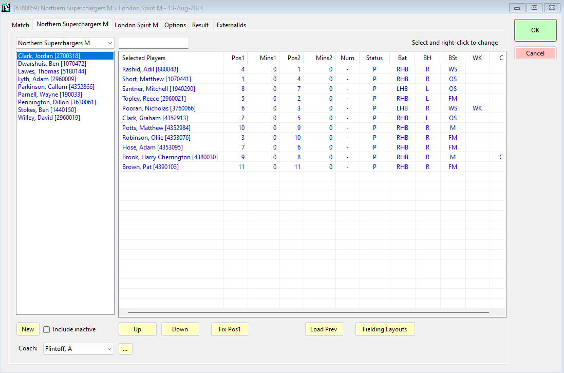
Task: Select the Rashid, Adil row
Action: (312, 69)
